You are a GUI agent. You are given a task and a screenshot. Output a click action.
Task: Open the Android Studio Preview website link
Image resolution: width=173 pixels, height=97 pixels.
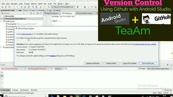145,44
